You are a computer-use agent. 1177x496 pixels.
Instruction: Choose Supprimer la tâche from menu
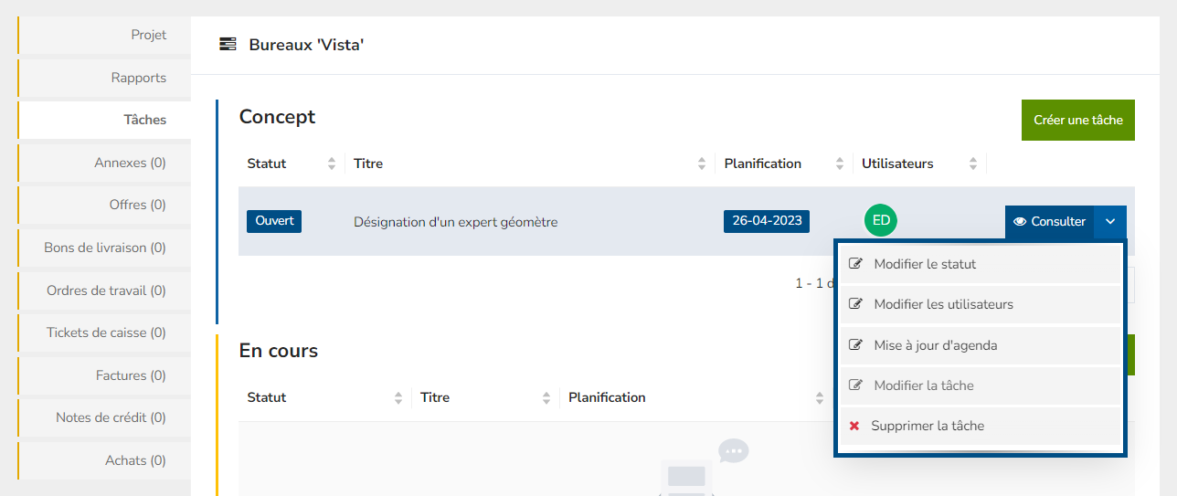coord(927,426)
